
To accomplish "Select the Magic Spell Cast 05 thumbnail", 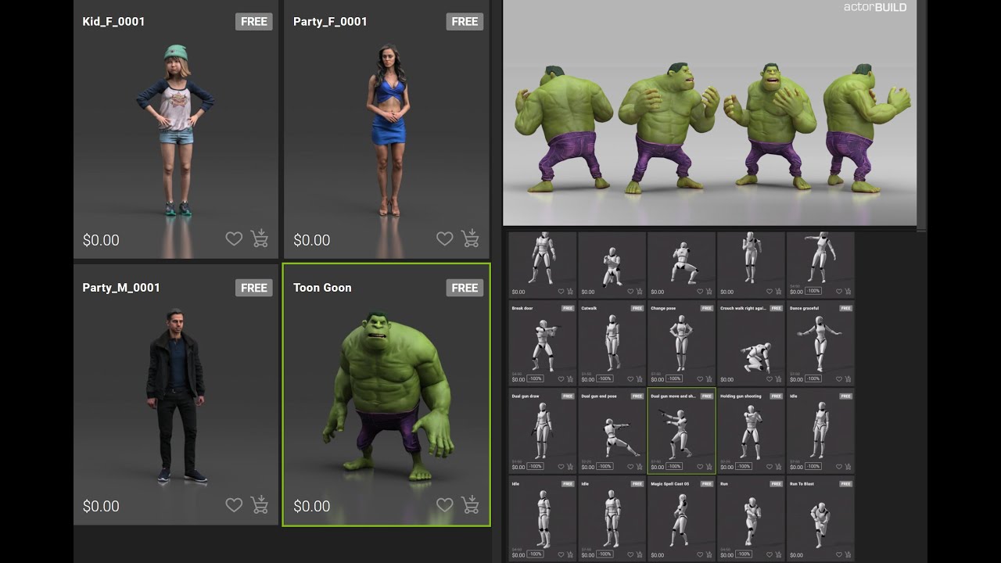I will pos(681,518).
